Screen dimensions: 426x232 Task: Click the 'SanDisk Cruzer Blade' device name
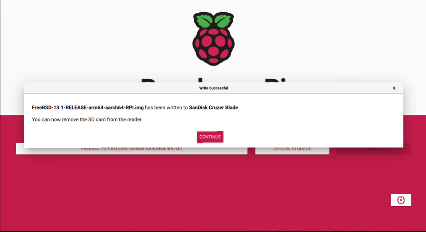coord(213,107)
